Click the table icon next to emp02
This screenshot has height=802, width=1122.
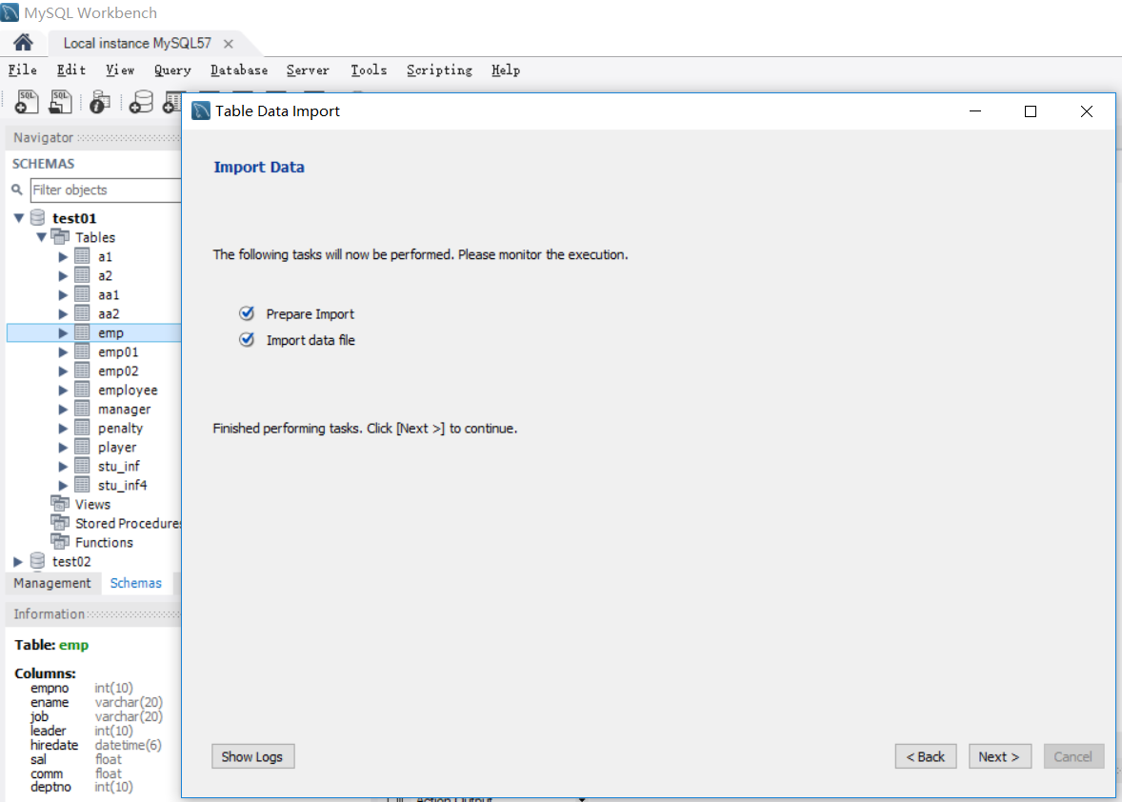82,371
